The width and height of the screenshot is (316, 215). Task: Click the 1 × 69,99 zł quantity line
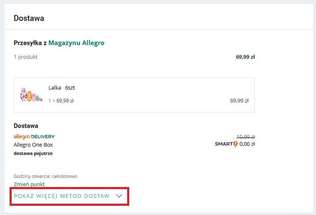[x=61, y=101]
